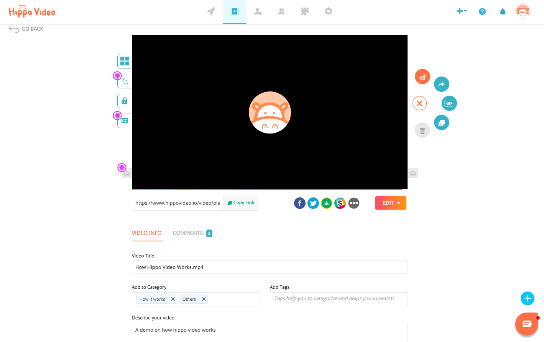Select the Teams tab in the navbar
544x342 pixels.
click(281, 11)
